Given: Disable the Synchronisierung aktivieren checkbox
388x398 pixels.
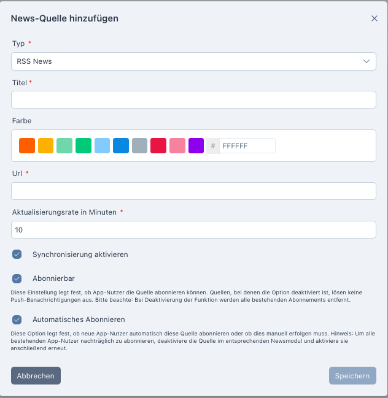Looking at the screenshot, I should [17, 254].
